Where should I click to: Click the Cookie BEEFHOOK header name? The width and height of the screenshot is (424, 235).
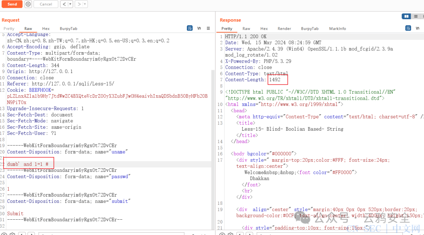point(40,90)
